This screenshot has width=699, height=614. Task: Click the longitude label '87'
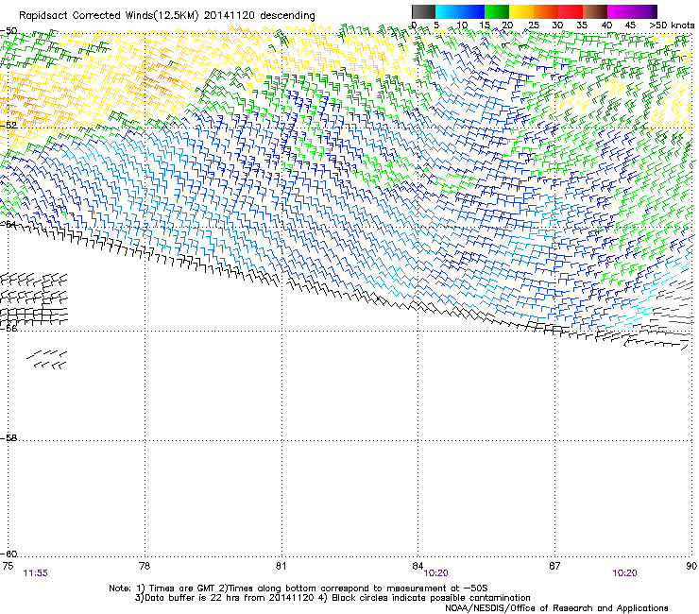[x=554, y=566]
